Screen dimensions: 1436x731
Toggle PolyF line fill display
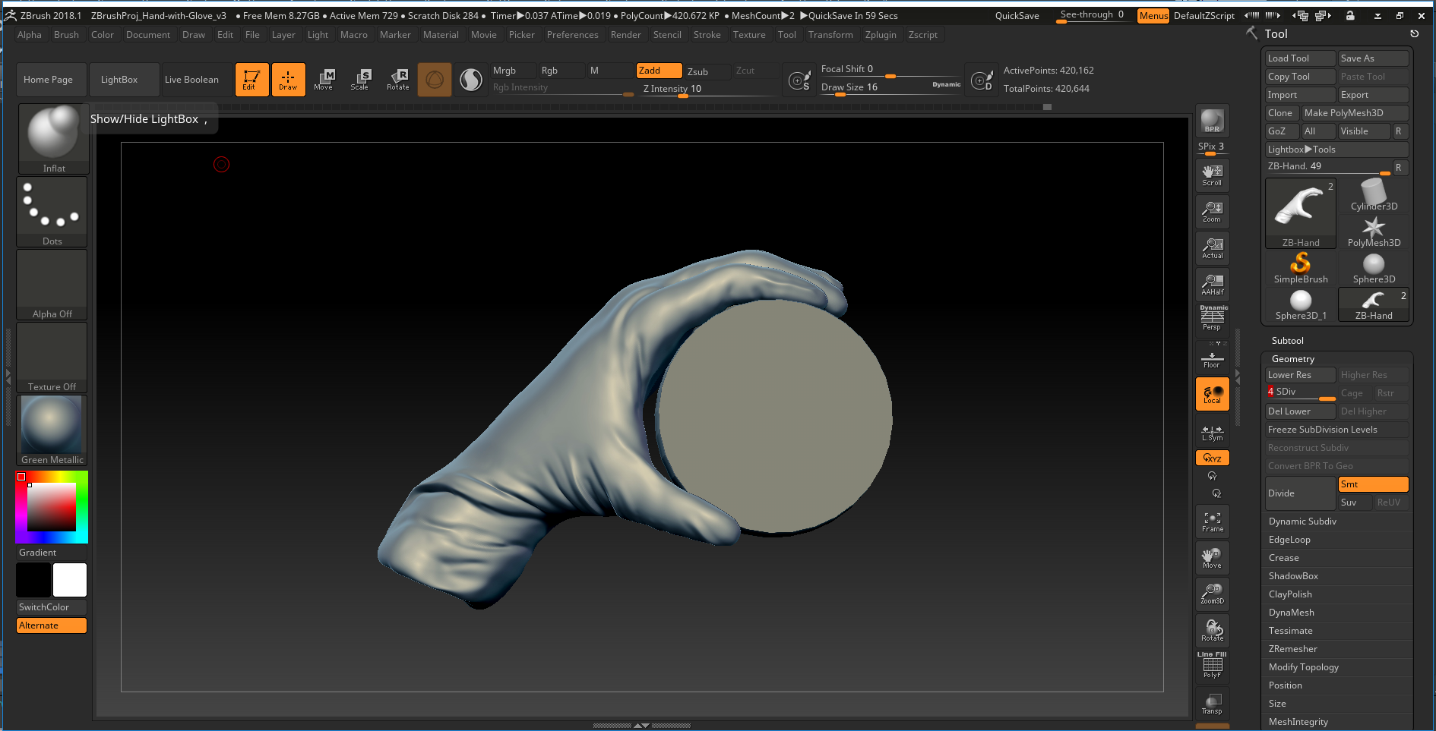(x=1212, y=666)
